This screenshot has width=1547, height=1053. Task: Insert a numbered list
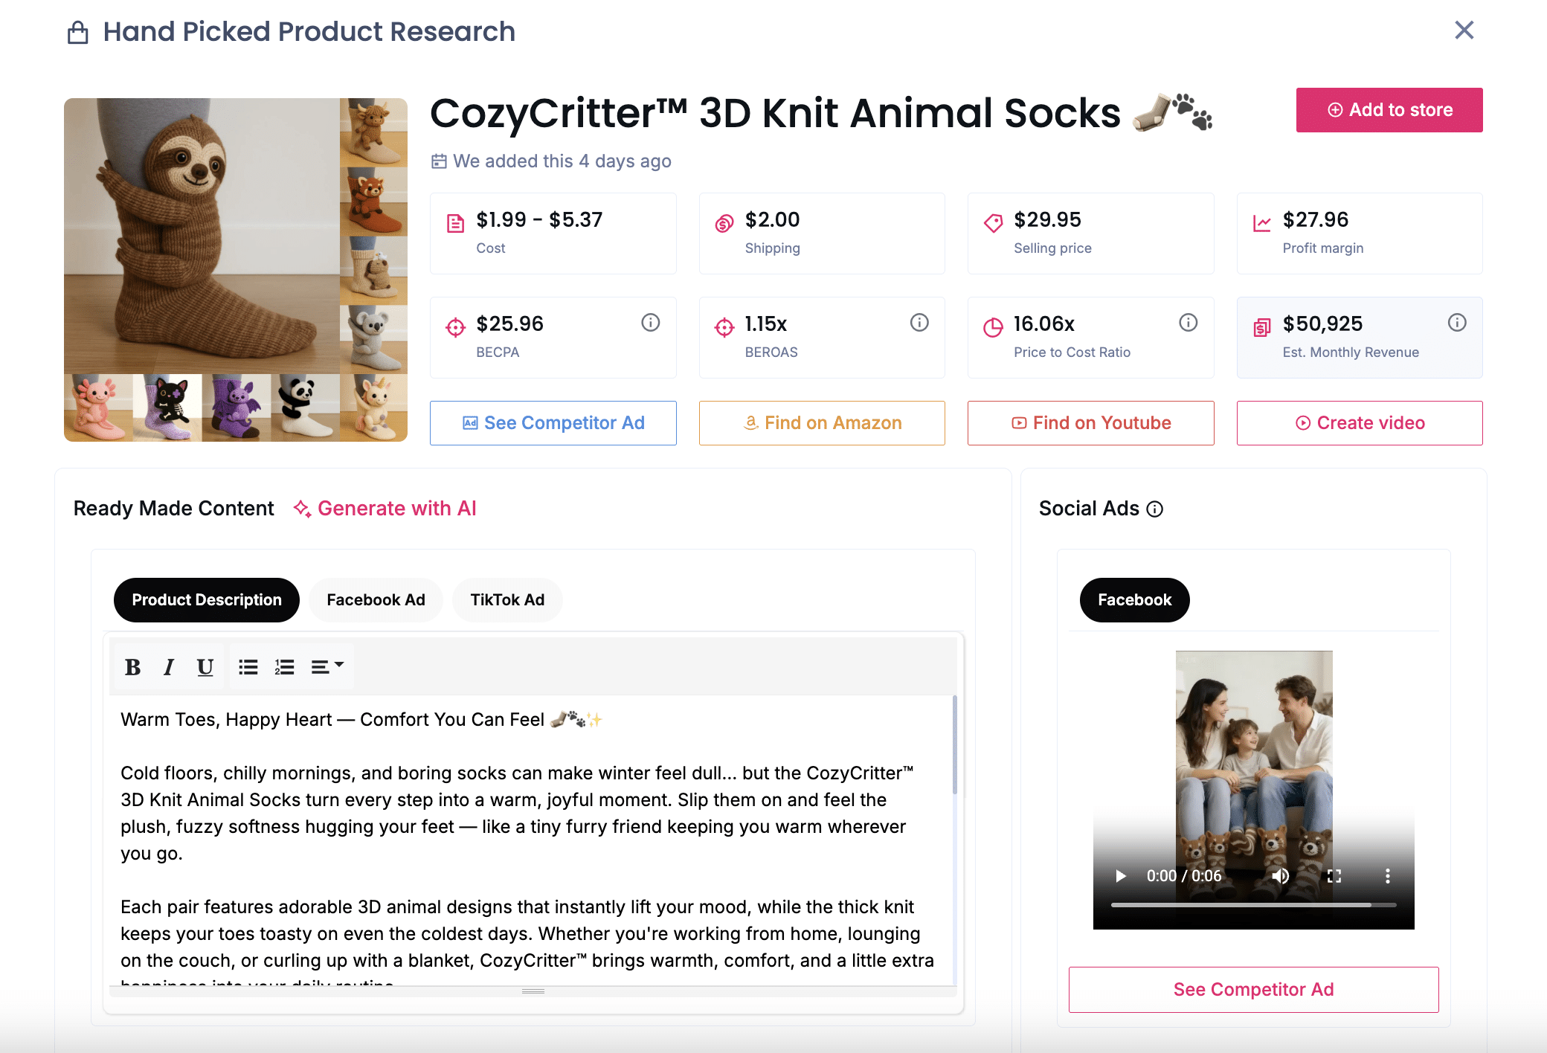point(284,667)
